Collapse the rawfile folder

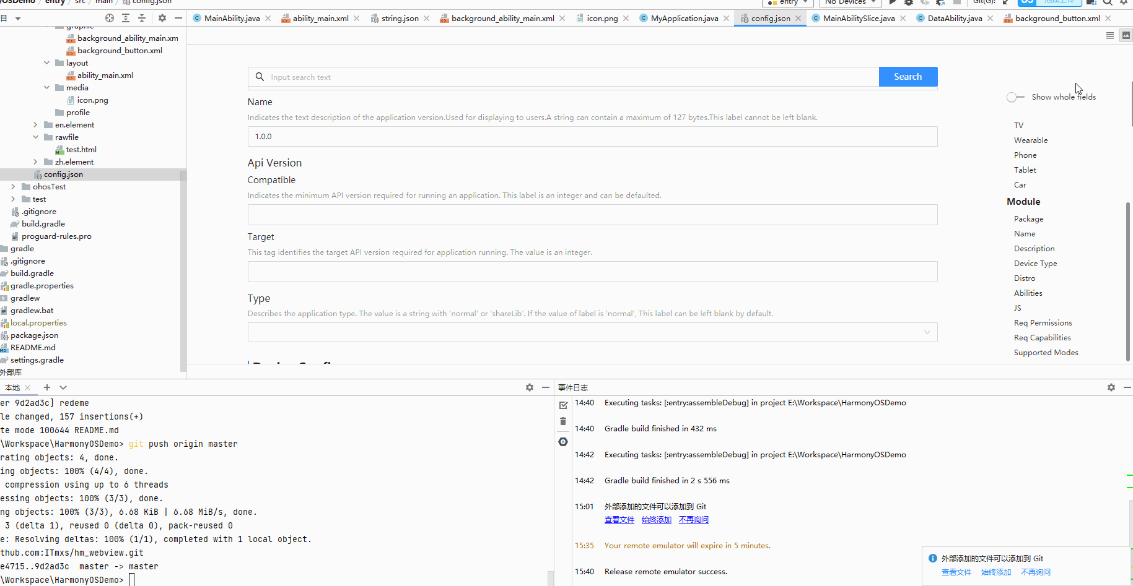[x=35, y=137]
